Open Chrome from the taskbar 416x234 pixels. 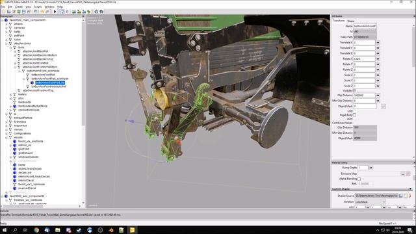[x=36, y=230]
